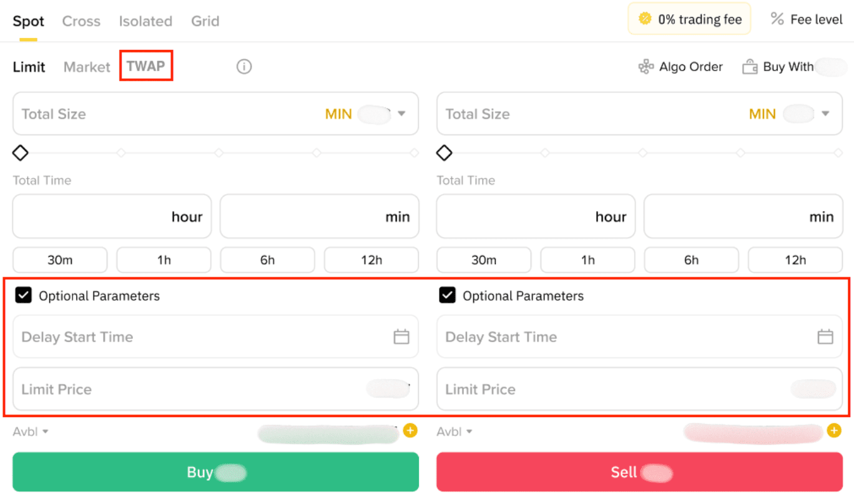Uncheck sell-side Optional Parameters checkbox
Viewport: 854px width, 497px height.
pyautogui.click(x=447, y=295)
